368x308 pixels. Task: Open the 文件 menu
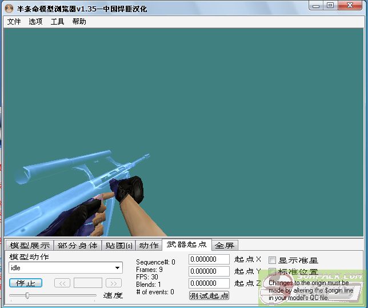click(x=14, y=22)
